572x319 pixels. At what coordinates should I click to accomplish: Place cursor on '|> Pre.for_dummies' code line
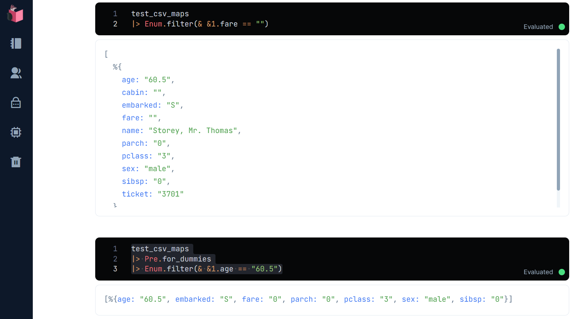171,259
